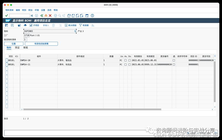Click the command input field
Viewport: 222px width, 140px height.
pos(20,16)
